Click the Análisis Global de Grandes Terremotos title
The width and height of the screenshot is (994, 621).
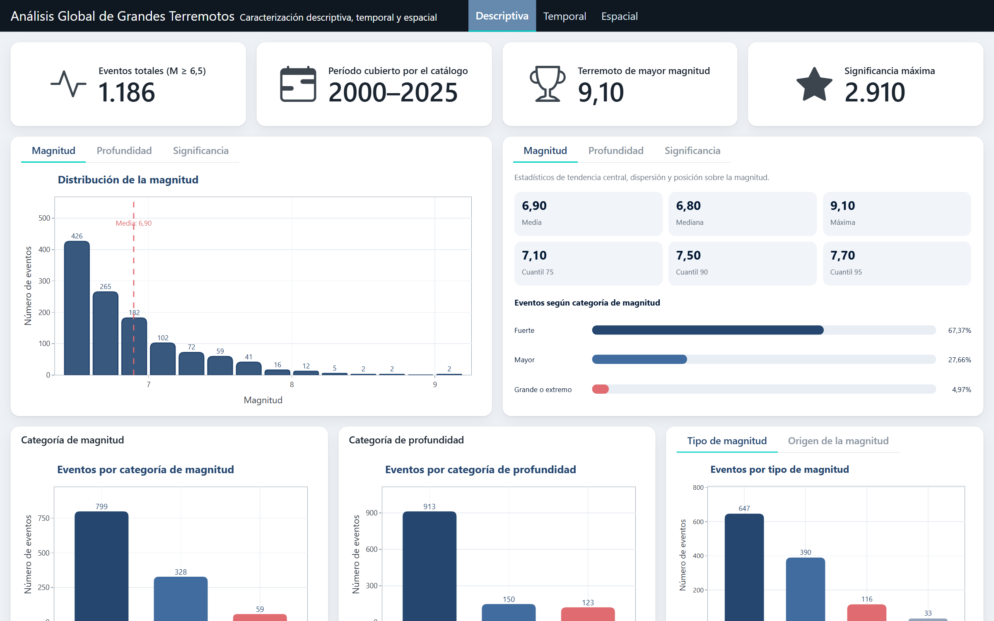click(122, 16)
